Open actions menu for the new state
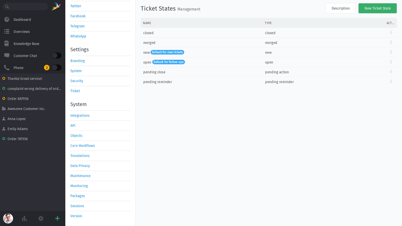The width and height of the screenshot is (402, 226). (391, 52)
